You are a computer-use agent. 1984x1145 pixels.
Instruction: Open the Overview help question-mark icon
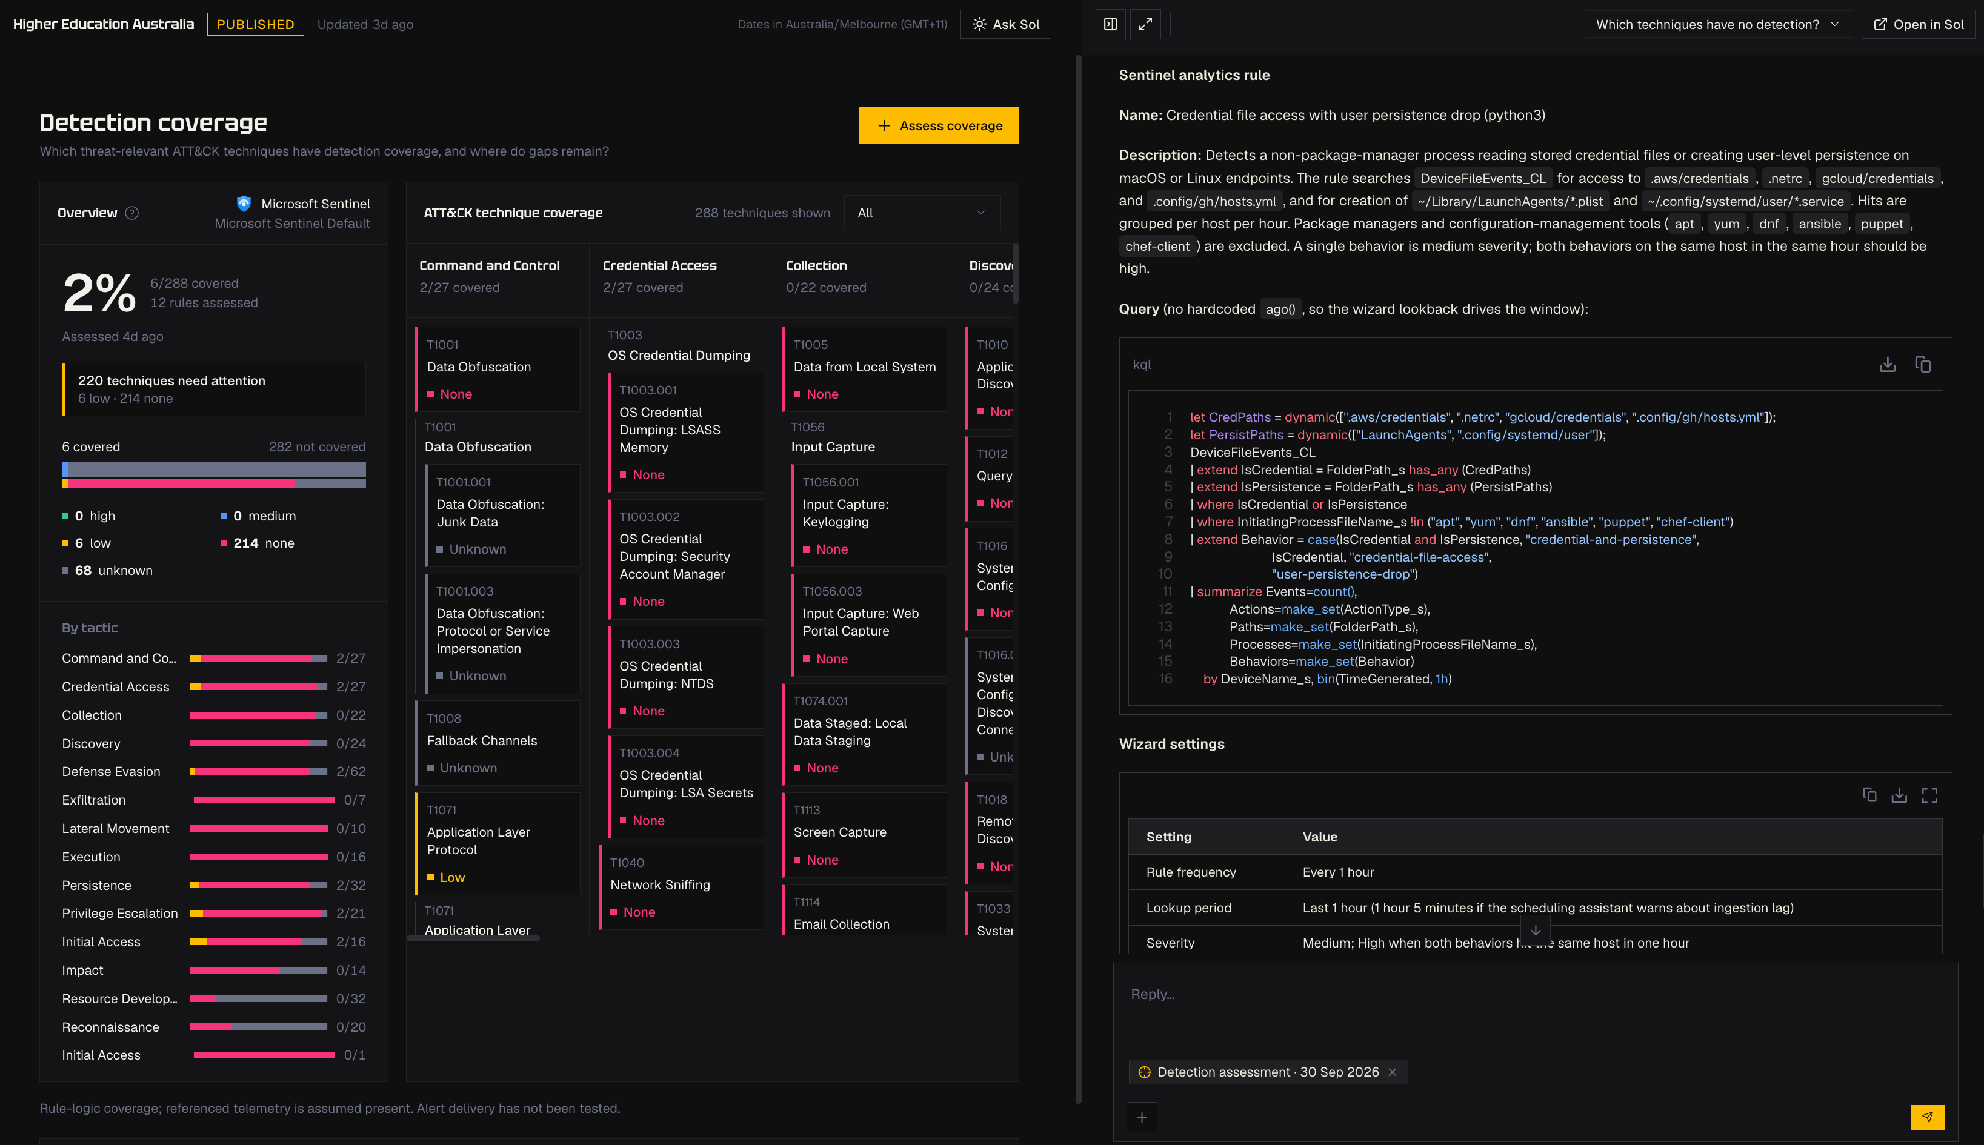click(x=132, y=213)
